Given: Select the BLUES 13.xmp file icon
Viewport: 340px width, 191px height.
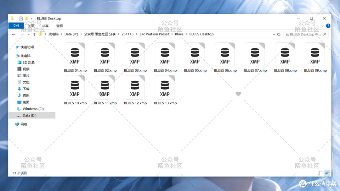Looking at the screenshot, I should pos(165,87).
